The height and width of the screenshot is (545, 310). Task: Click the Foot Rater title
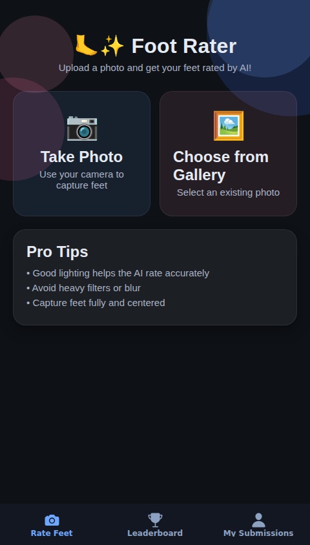click(x=184, y=46)
